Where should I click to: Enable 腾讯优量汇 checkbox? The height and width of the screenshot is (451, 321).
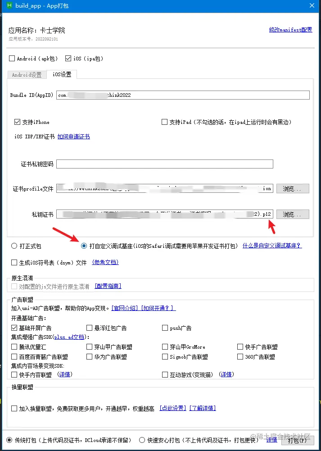tap(14, 346)
